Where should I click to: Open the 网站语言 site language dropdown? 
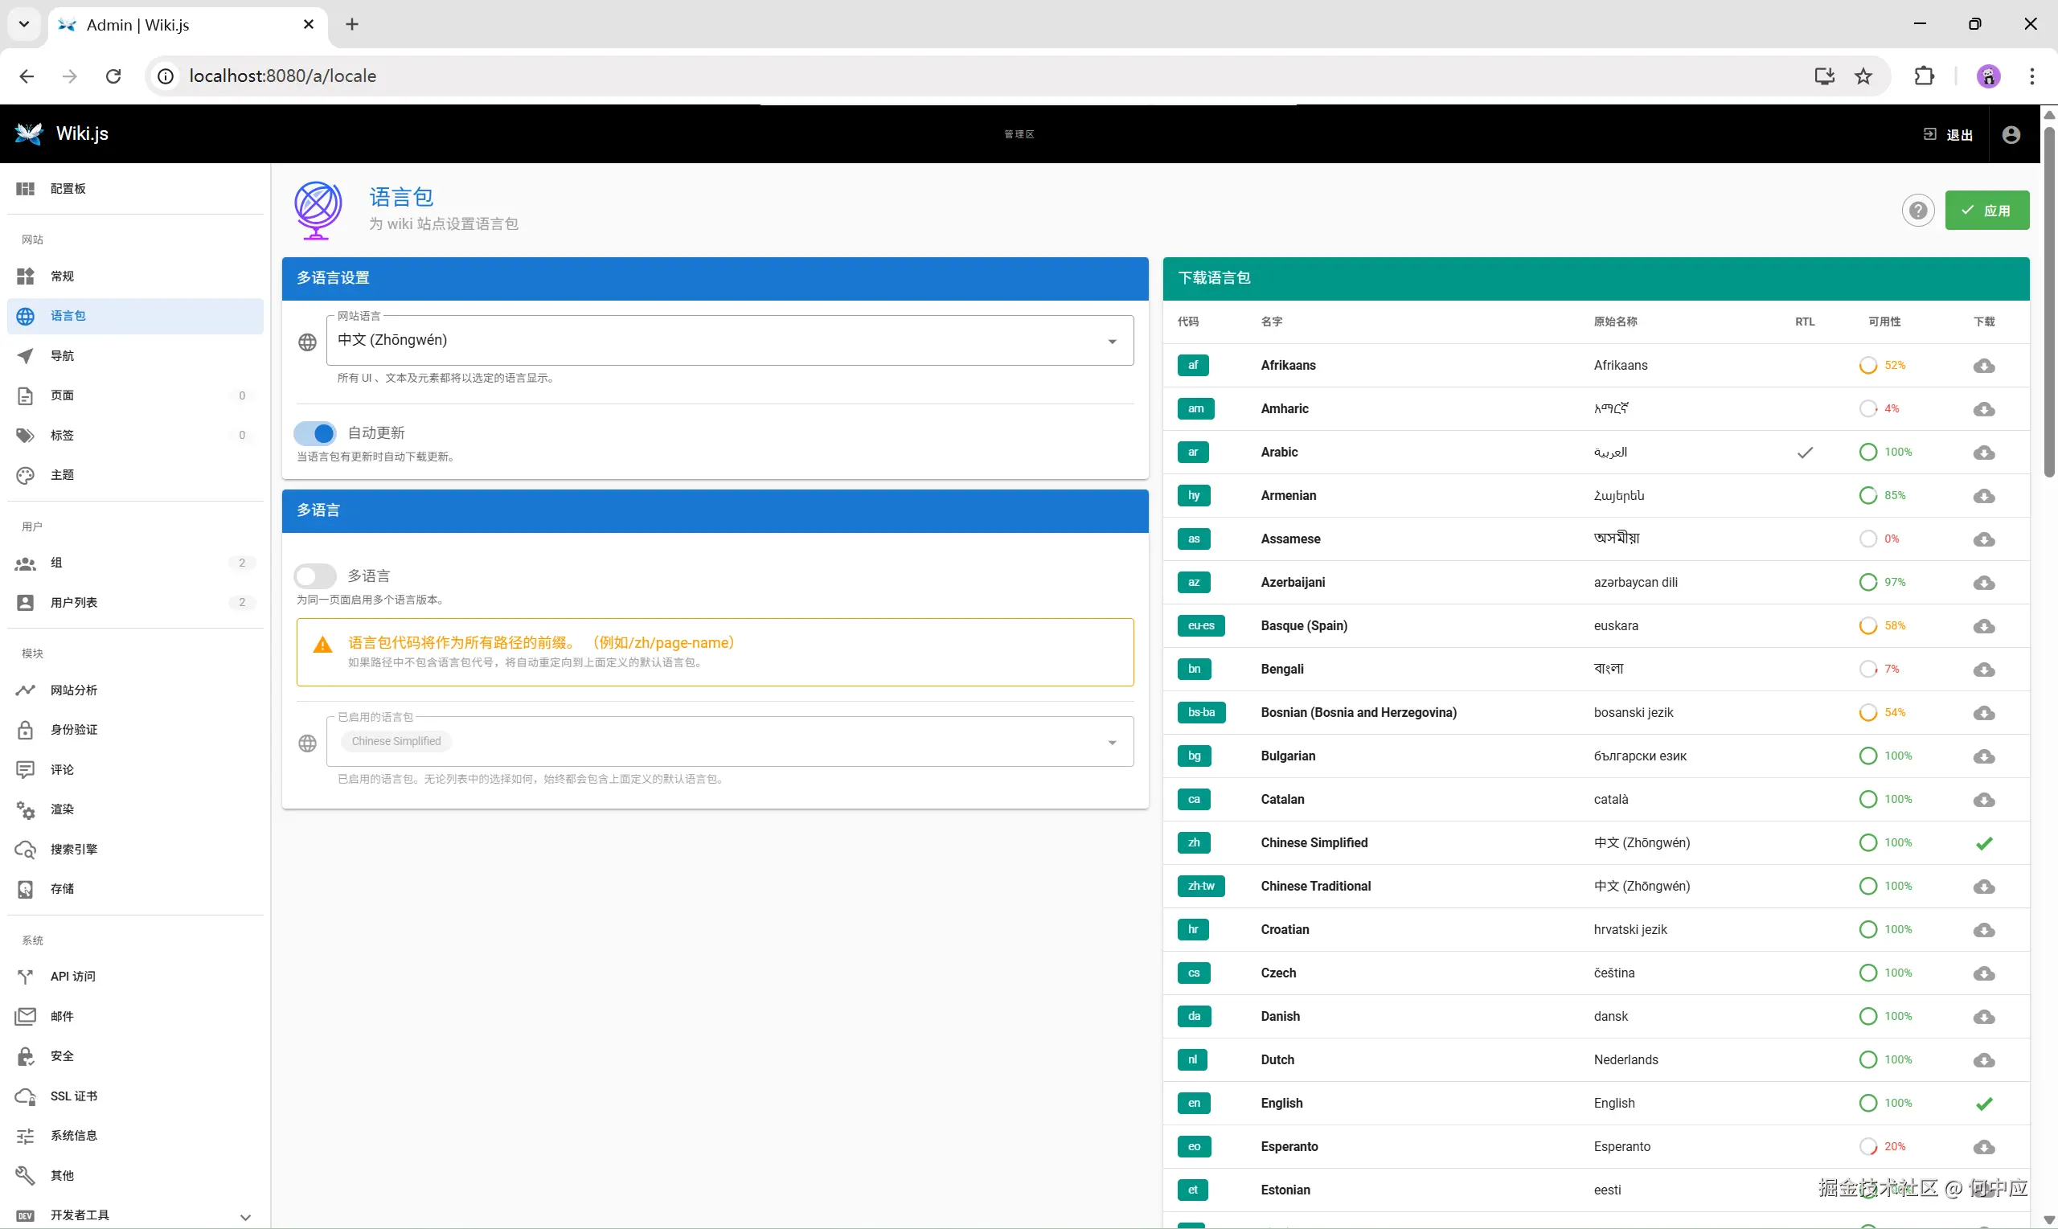(729, 340)
